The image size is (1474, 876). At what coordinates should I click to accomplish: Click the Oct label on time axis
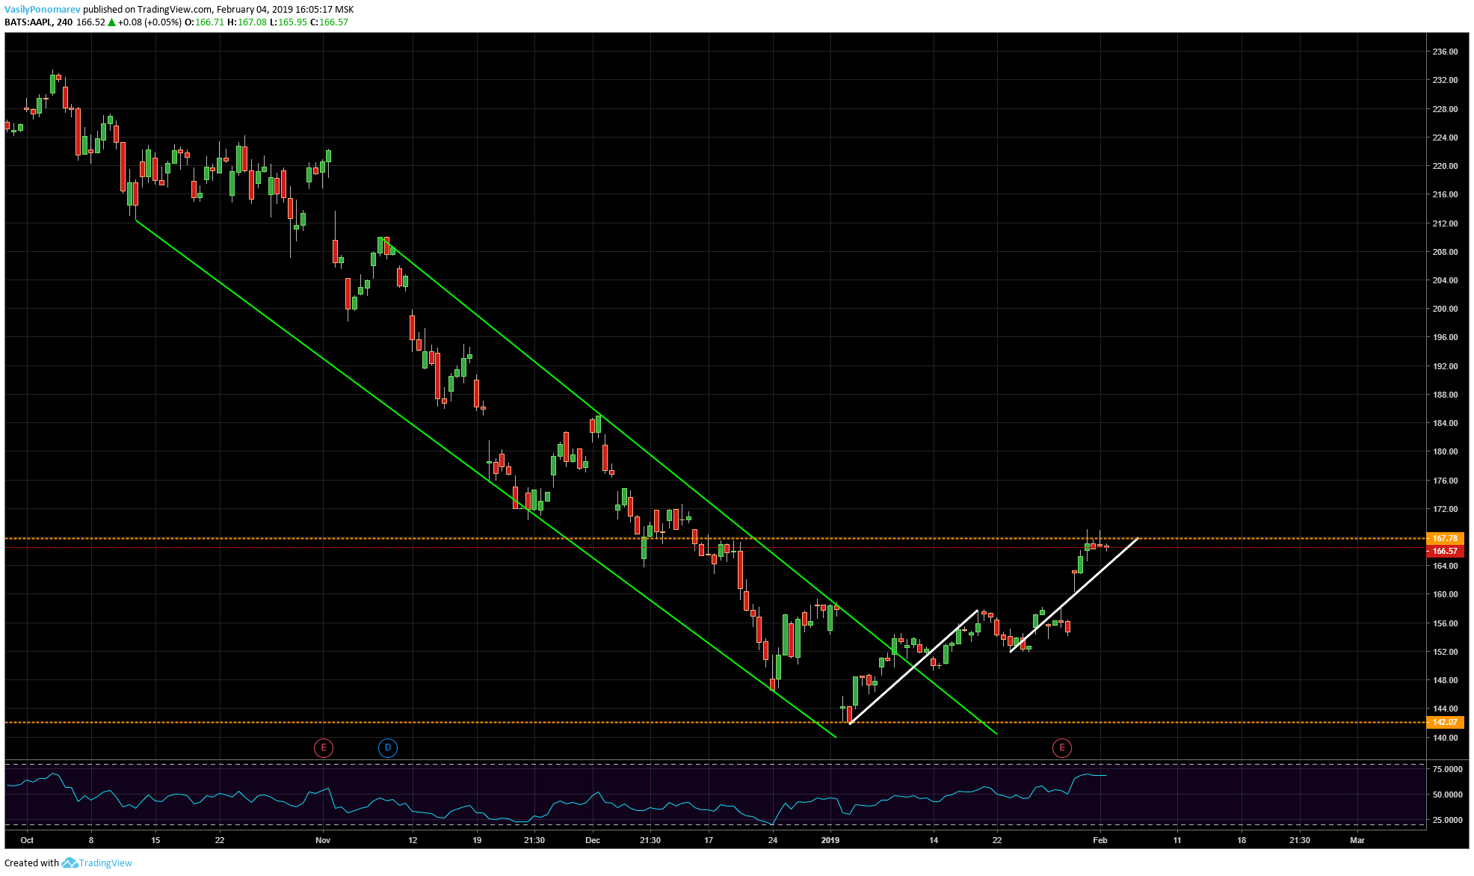coord(27,840)
